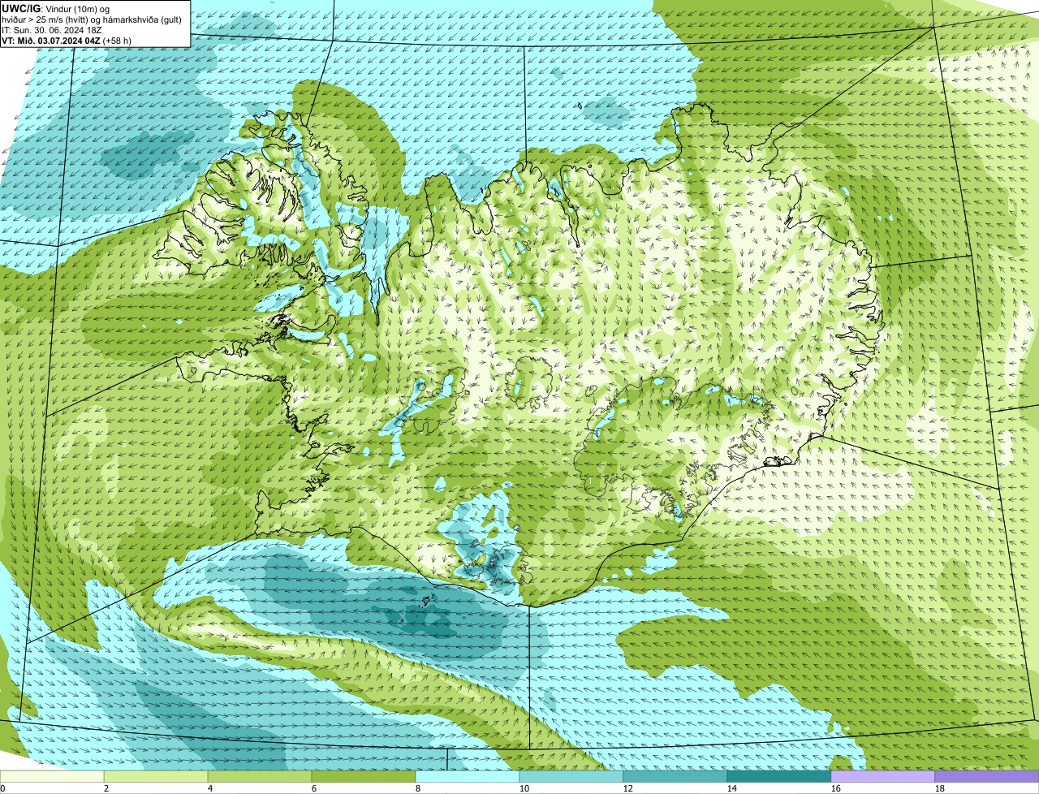The width and height of the screenshot is (1039, 794).
Task: Click the 10–12 m/s turquoise legend swatch
Action: pyautogui.click(x=571, y=776)
